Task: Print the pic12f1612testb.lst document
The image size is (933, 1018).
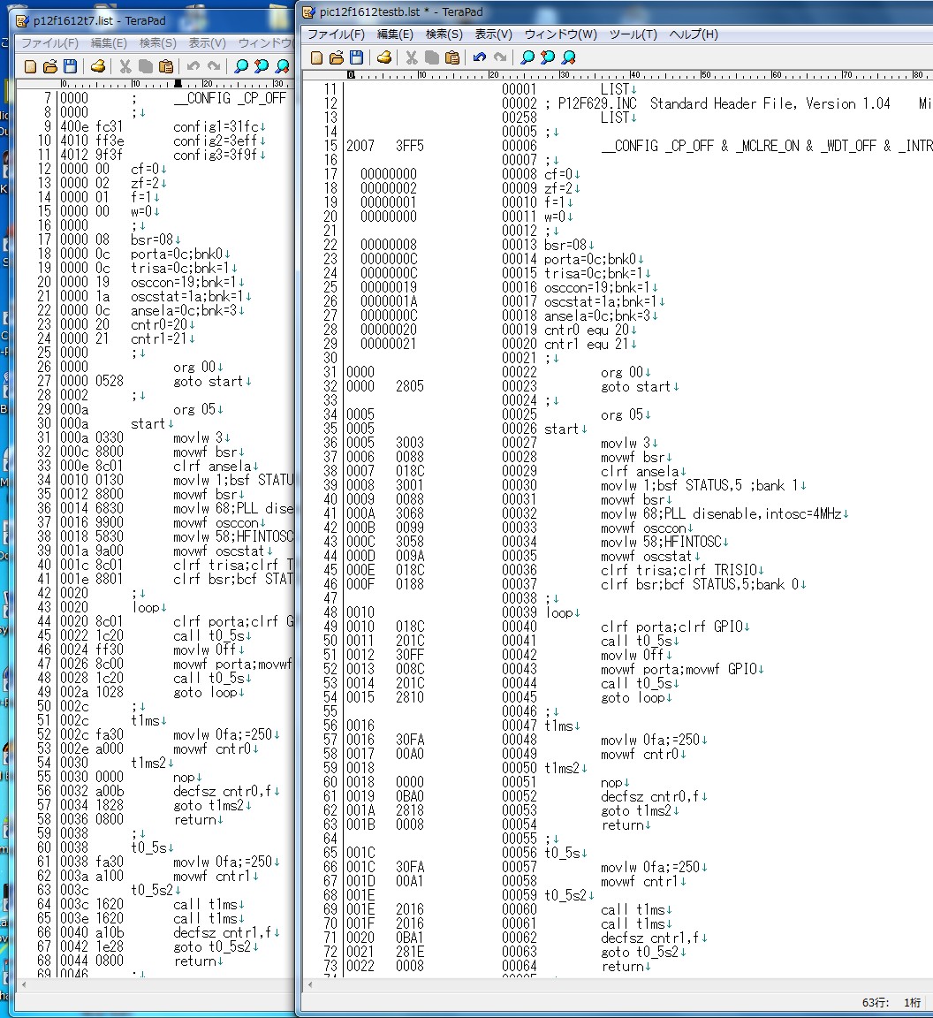Action: click(x=384, y=57)
